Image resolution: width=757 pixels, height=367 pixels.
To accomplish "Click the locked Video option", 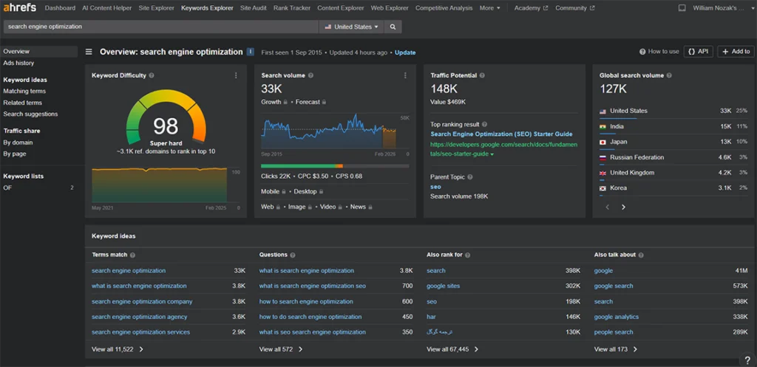I will tap(330, 207).
